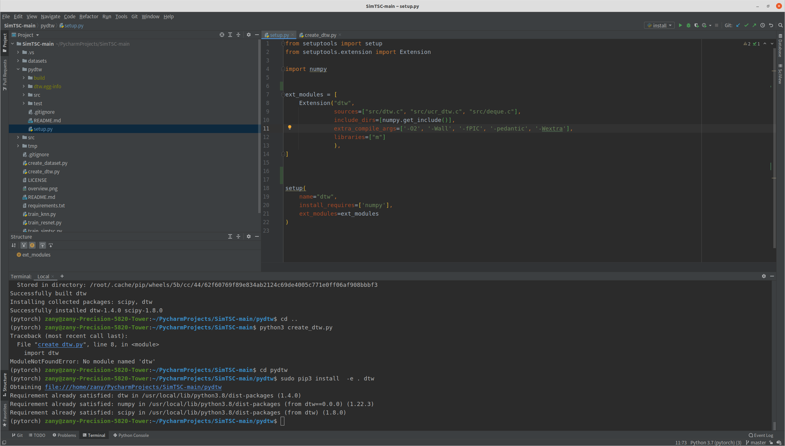The image size is (785, 446).
Task: Click Git Rollback arrow icon
Action: 771,26
